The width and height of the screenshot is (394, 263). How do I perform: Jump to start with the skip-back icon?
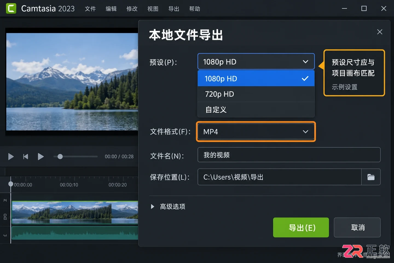tap(25, 156)
